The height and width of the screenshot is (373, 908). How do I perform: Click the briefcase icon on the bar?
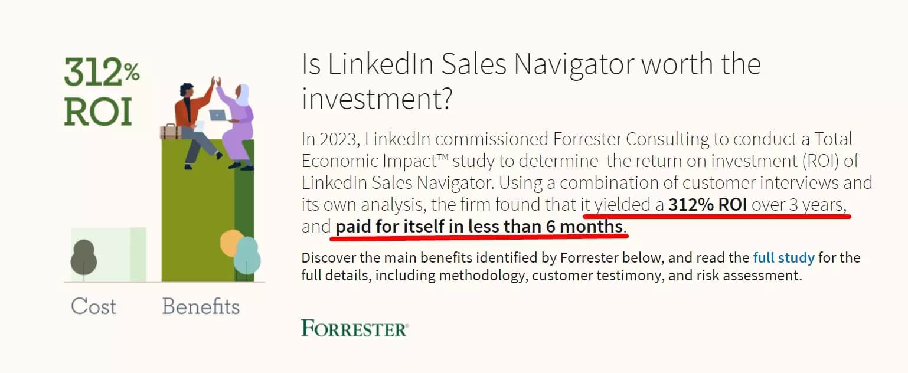(x=170, y=132)
